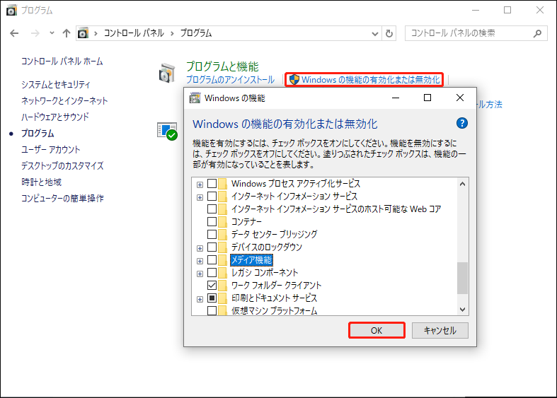
Task: Check 仮想マシン プラットフォーム checkbox
Action: 212,311
